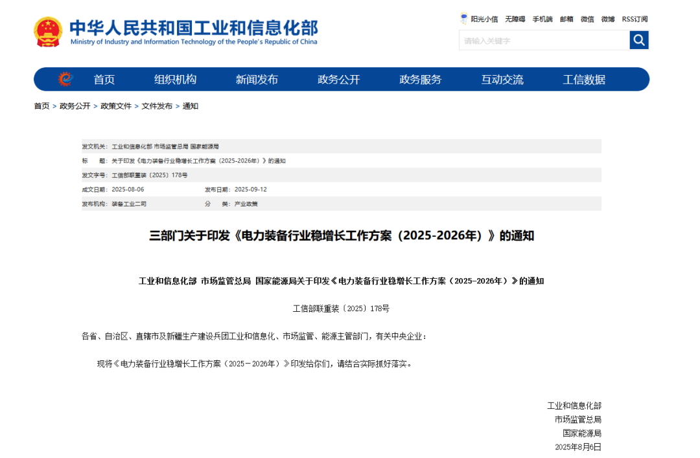Open the 微博 Weibo link
Image resolution: width=700 pixels, height=458 pixels.
[x=608, y=19]
